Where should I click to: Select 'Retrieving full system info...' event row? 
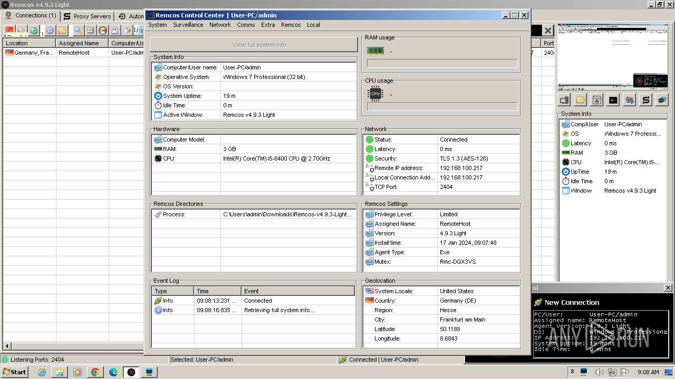(x=253, y=310)
